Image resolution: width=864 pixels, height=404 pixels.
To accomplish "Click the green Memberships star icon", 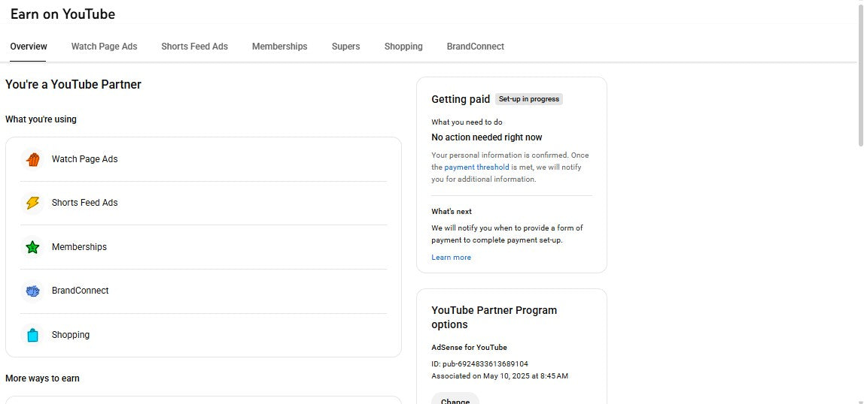I will click(32, 247).
